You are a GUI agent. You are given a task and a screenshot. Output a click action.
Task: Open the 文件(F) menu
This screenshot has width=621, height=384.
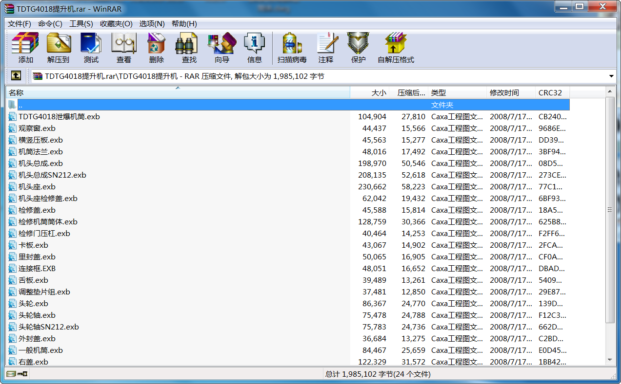pyautogui.click(x=20, y=23)
